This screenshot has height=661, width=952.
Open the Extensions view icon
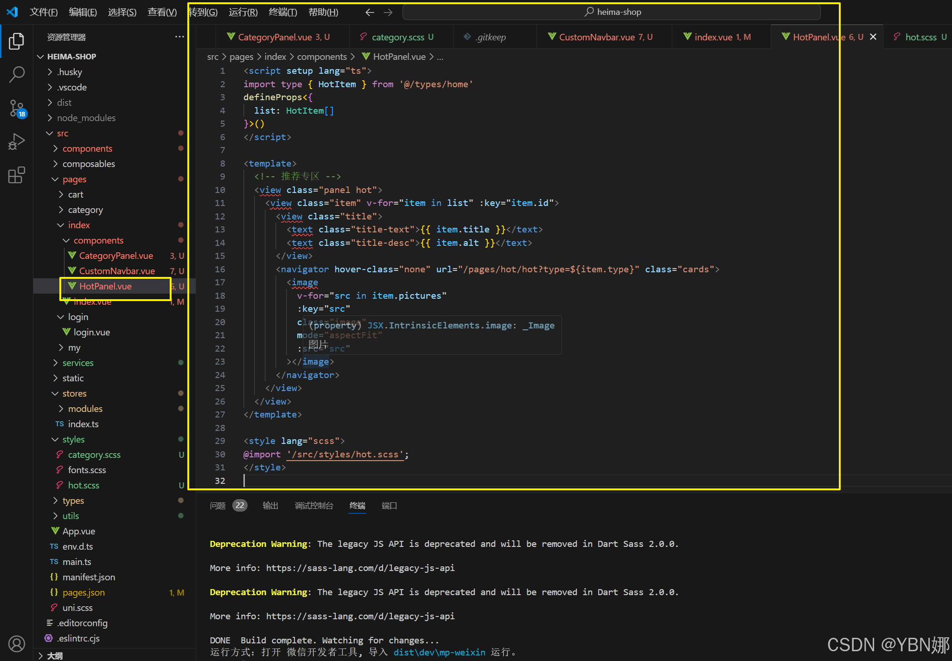pos(16,175)
